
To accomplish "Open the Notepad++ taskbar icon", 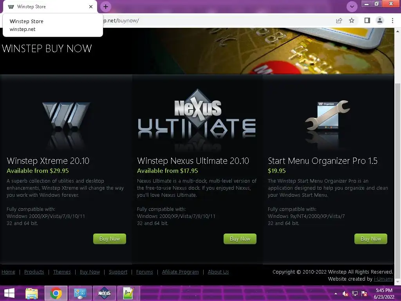I will [x=128, y=293].
